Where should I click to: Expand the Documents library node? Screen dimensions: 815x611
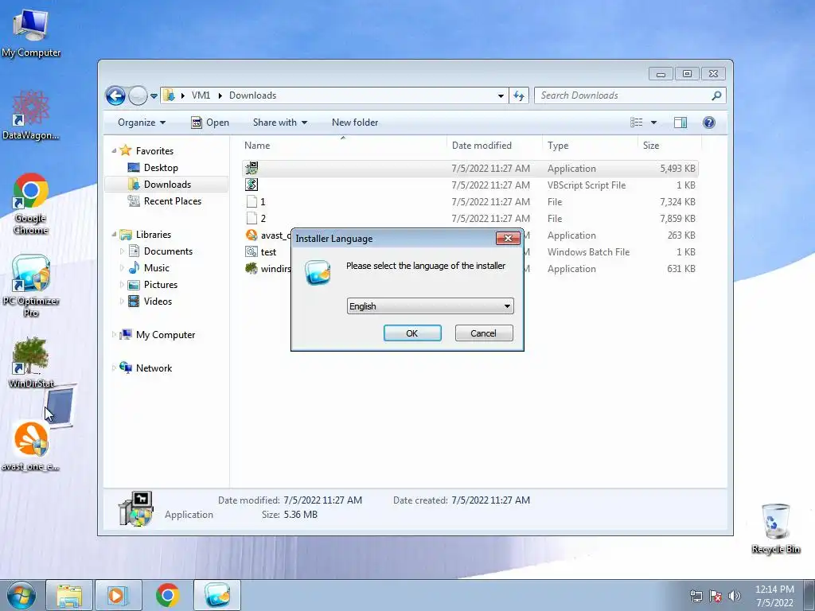[x=122, y=251]
